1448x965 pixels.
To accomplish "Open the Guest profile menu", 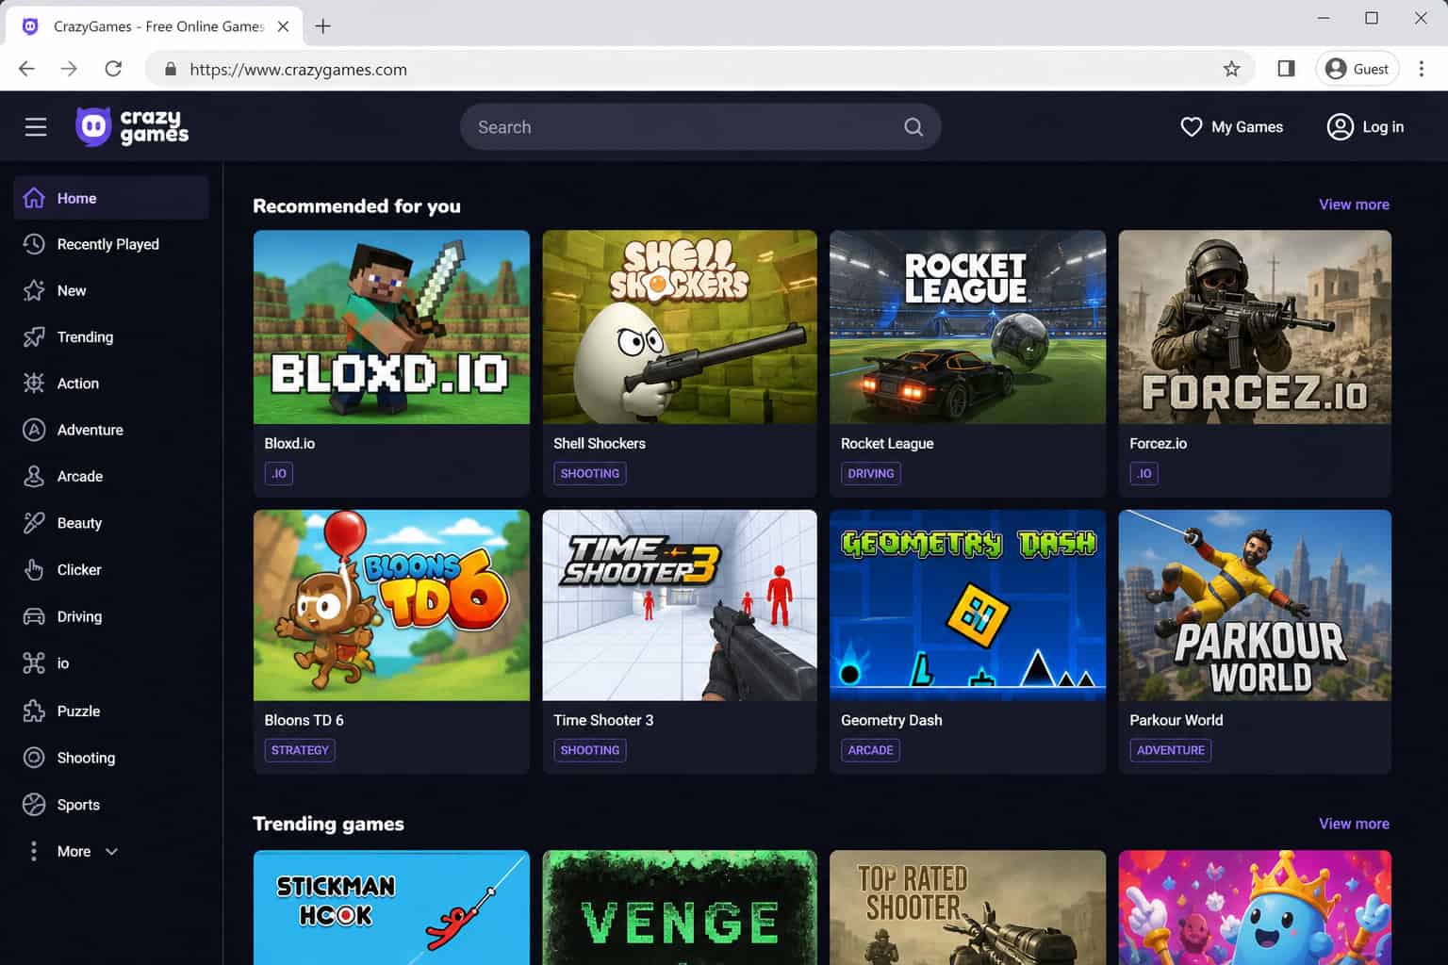I will coord(1357,69).
